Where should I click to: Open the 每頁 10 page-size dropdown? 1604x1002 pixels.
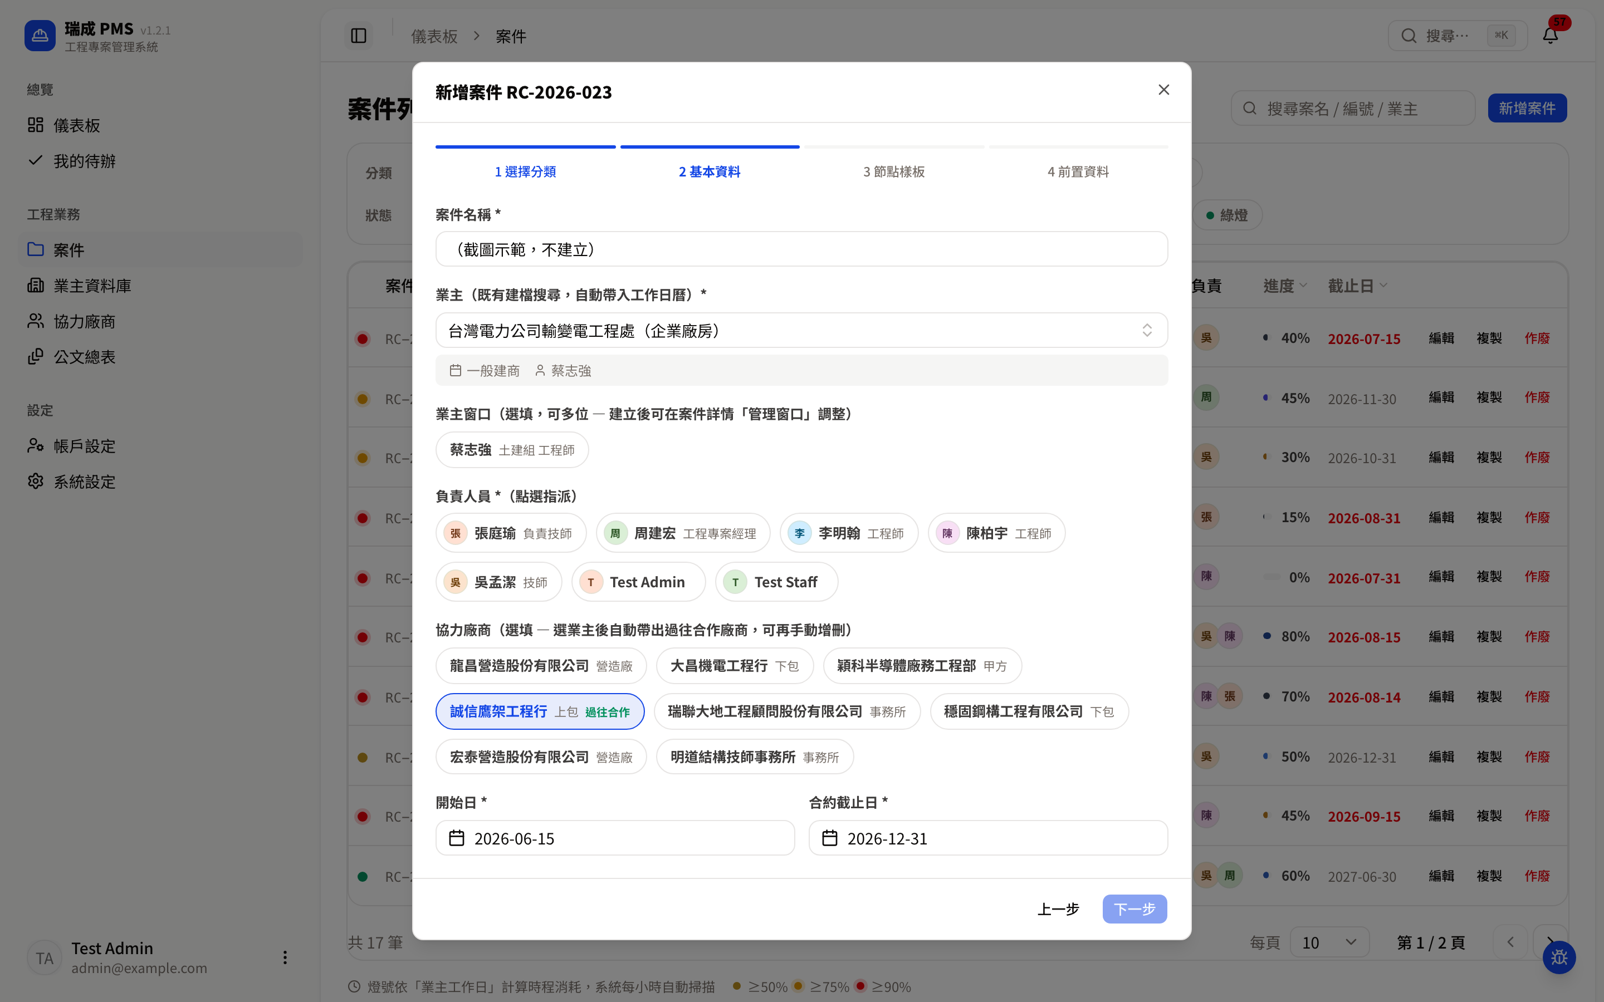click(1329, 942)
